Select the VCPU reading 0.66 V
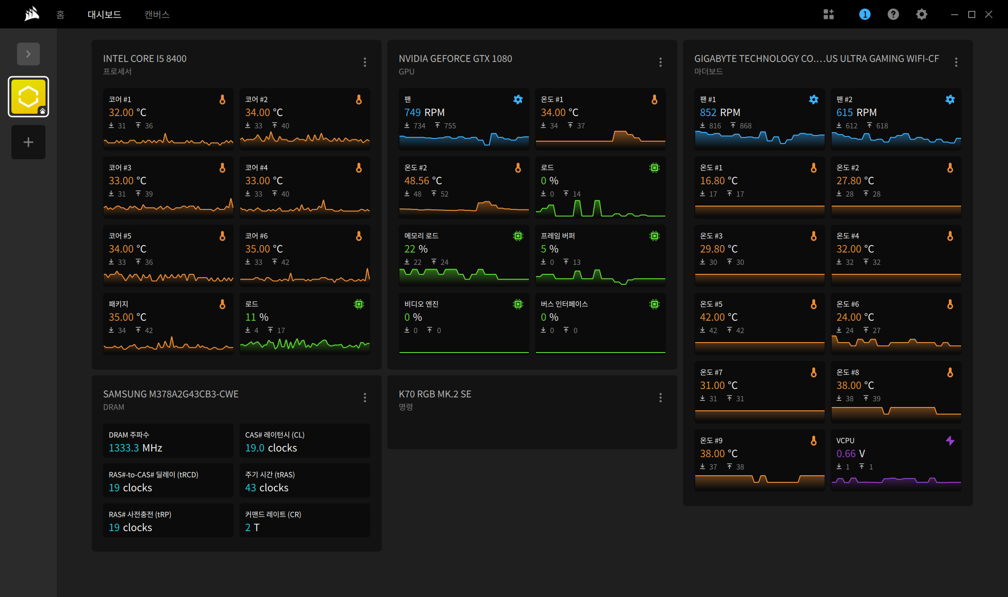Screen dimensions: 1008x597 [x=851, y=453]
